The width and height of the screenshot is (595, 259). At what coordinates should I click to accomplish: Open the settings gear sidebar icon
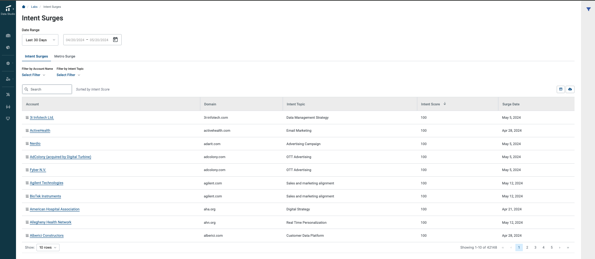[8, 63]
